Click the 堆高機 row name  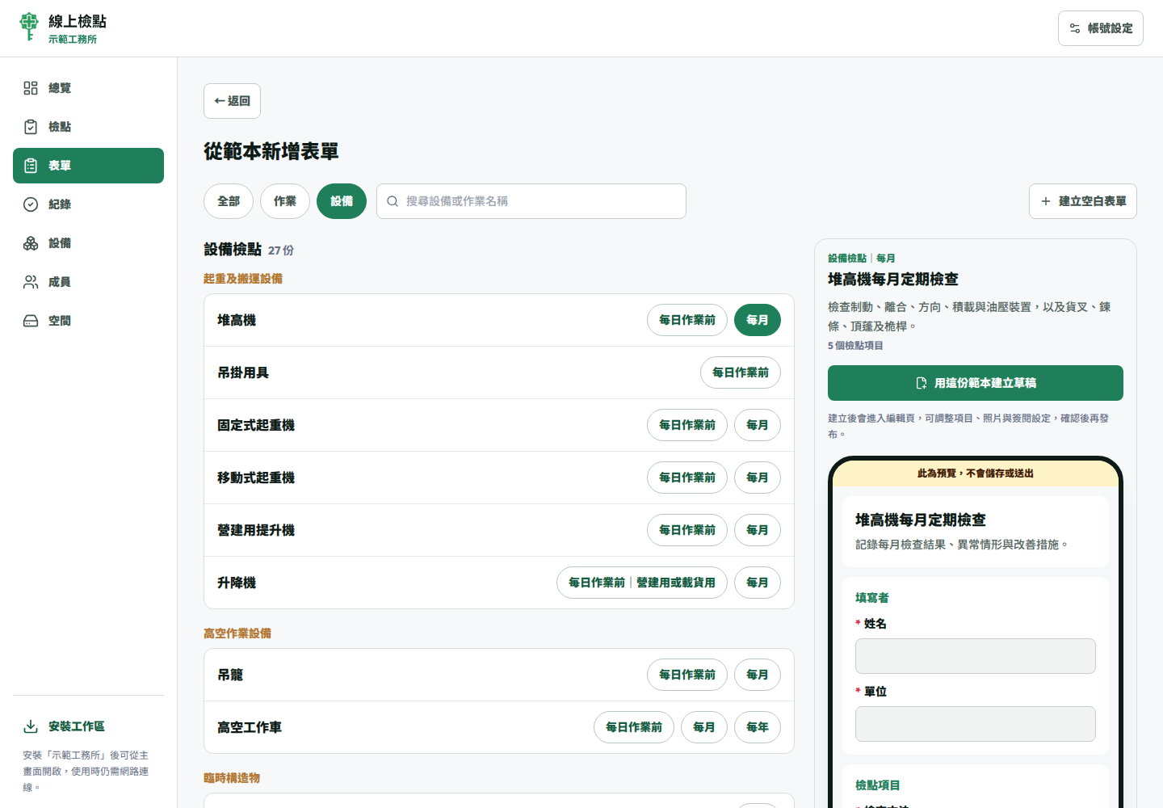[x=237, y=320]
